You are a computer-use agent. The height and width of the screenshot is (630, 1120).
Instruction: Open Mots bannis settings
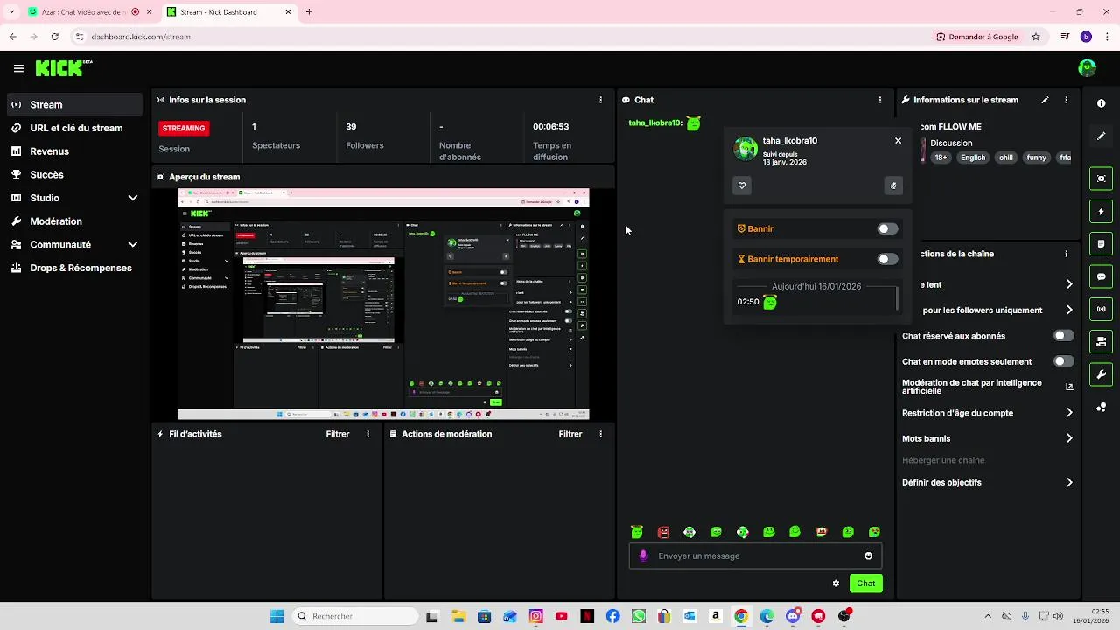click(1069, 438)
